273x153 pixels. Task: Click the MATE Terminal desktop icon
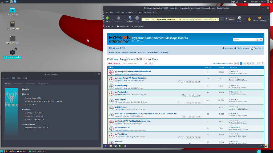point(13,39)
